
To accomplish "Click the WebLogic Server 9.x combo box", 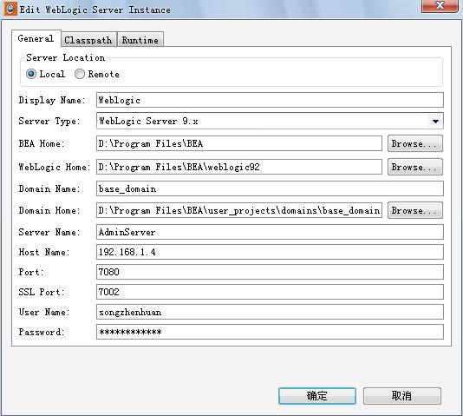I will pos(270,121).
